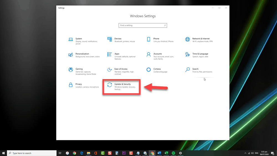Open Task View from the taskbar

click(x=60, y=153)
